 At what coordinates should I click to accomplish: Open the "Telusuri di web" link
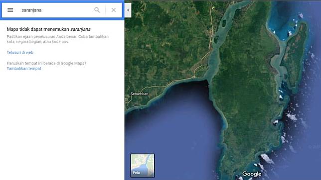point(20,53)
